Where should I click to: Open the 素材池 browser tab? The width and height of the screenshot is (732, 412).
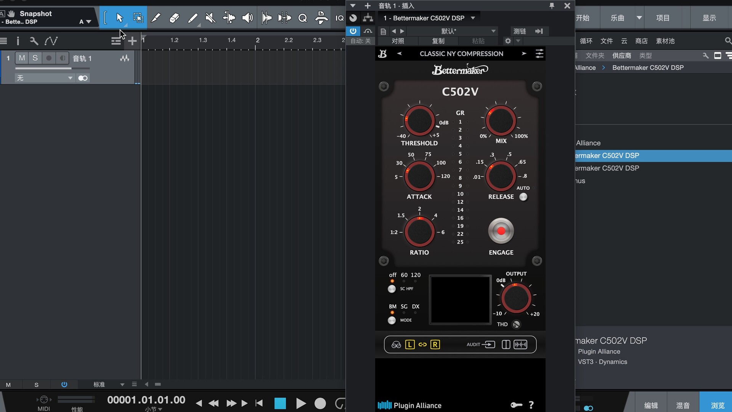(665, 41)
